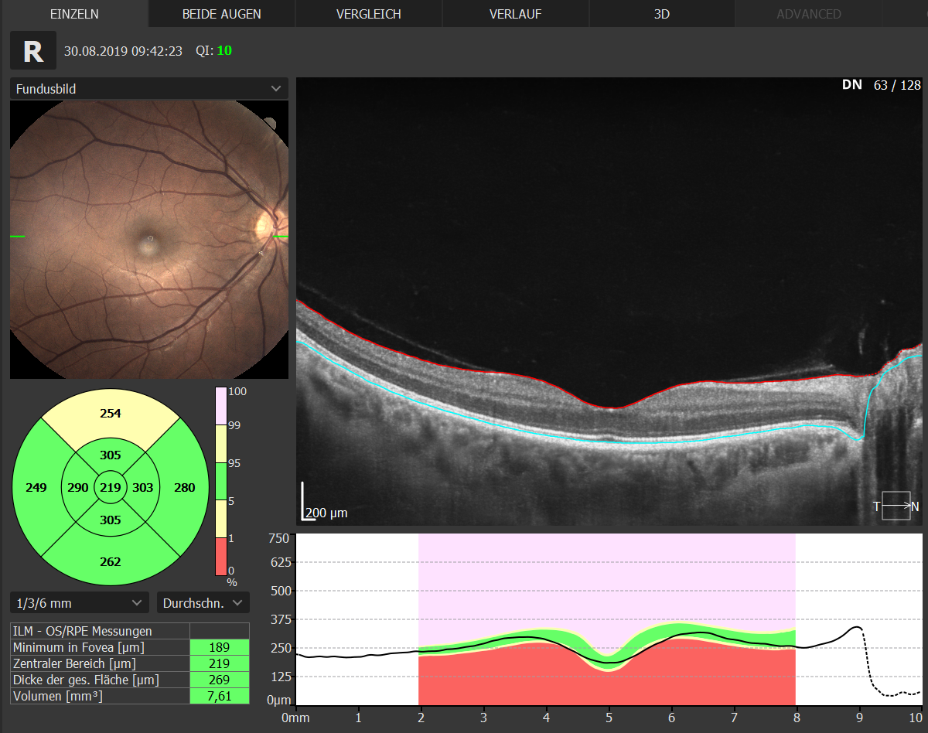Click the quality index QI: 10
Screen dimensions: 928x733
click(213, 51)
